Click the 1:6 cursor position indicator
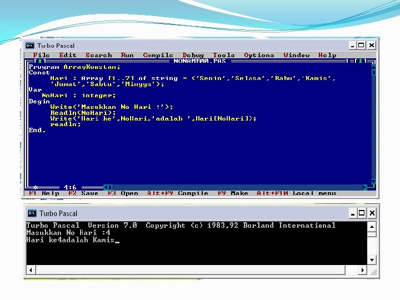This screenshot has height=300, width=400. click(x=70, y=188)
